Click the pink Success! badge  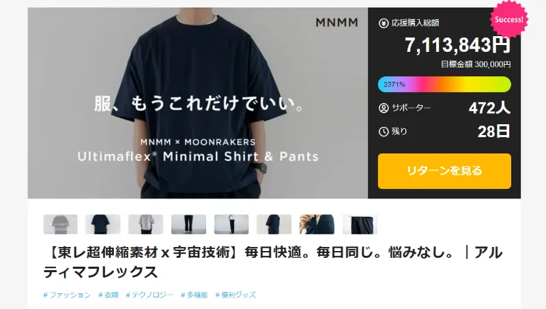tap(508, 19)
